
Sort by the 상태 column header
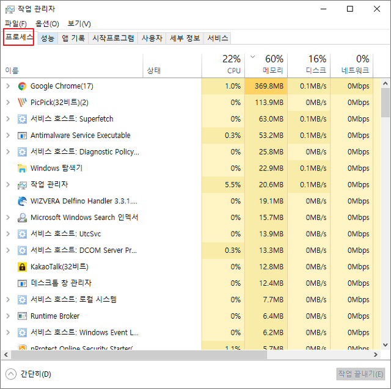tap(172, 65)
